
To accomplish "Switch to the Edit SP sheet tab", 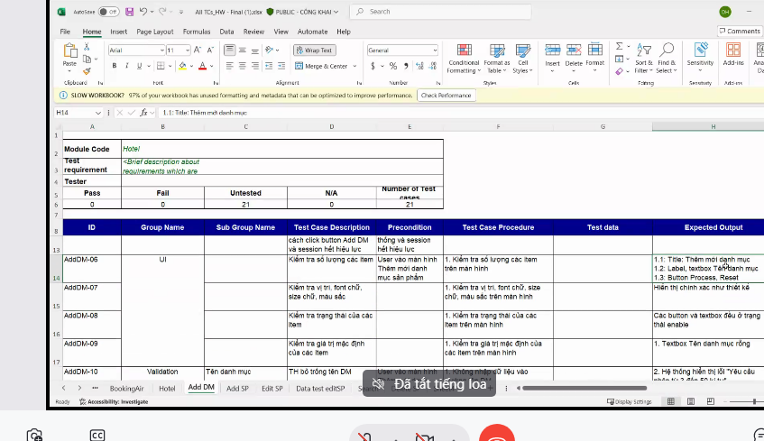I will [x=272, y=388].
